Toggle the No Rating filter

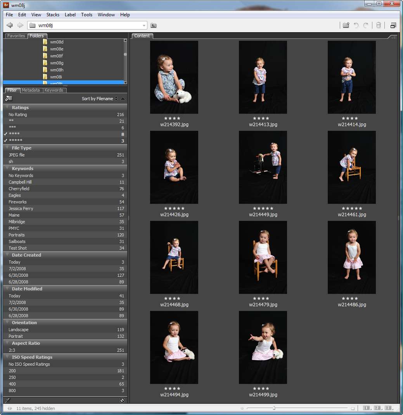[65, 115]
